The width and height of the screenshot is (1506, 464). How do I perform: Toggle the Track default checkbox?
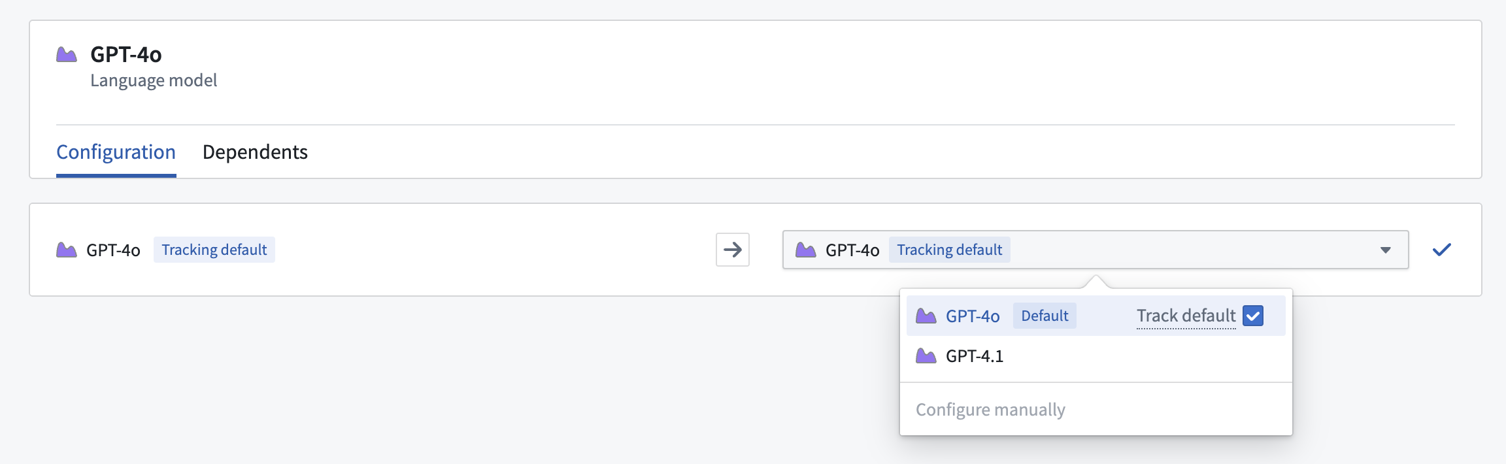pyautogui.click(x=1252, y=316)
